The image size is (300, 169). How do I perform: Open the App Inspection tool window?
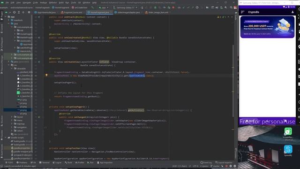(105, 162)
